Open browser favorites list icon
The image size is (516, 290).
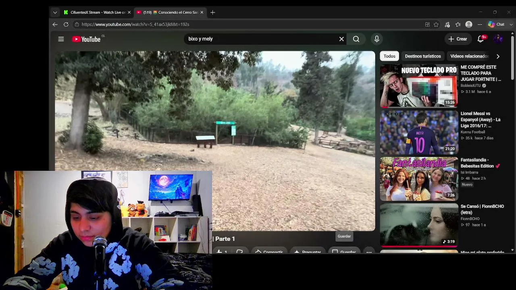[x=458, y=25]
